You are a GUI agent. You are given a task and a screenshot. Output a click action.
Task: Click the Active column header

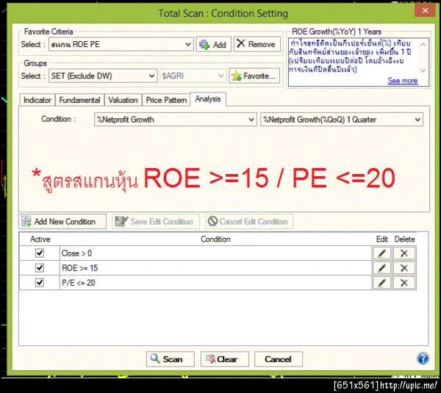pyautogui.click(x=40, y=239)
